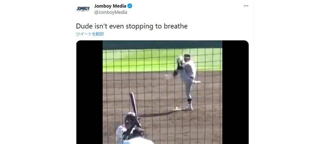This screenshot has height=144, width=325.
Task: Click the dark green outfield wall
Action: (162, 45)
